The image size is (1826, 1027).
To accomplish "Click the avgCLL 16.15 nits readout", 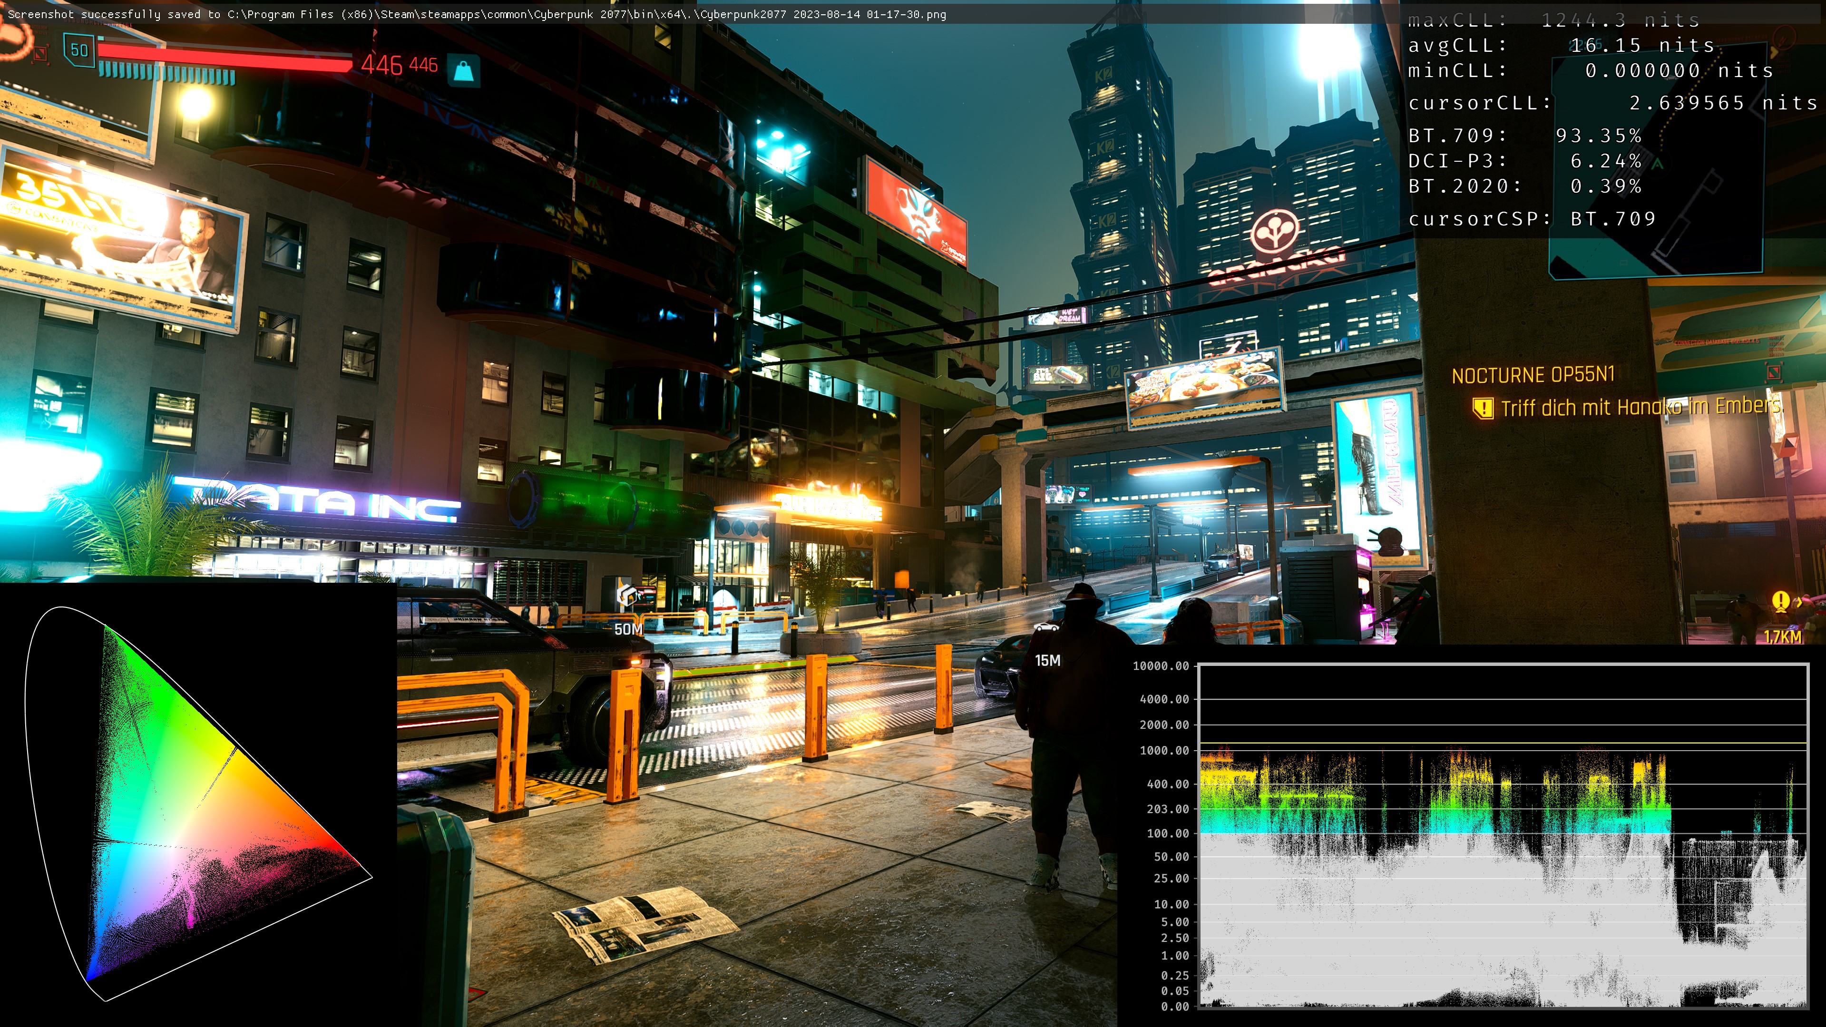I will point(1561,45).
